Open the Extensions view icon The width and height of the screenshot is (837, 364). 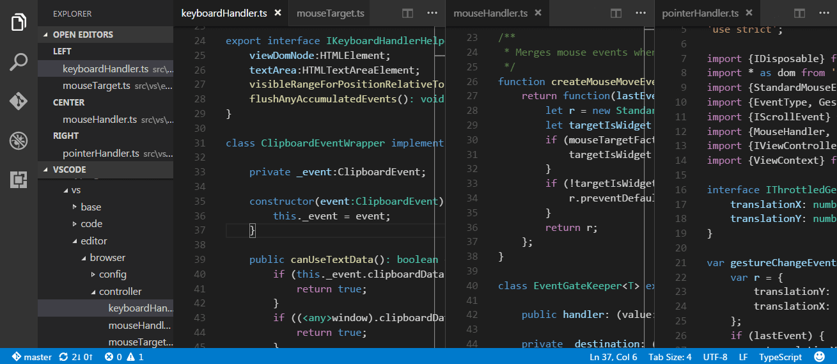tap(19, 180)
